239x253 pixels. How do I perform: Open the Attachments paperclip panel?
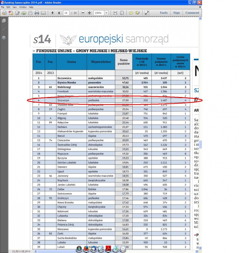point(4,29)
